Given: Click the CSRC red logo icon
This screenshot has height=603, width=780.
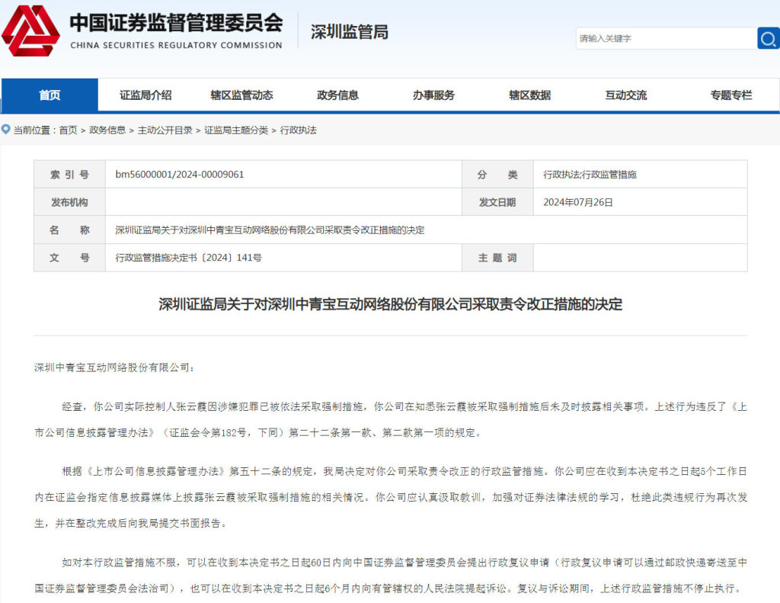Looking at the screenshot, I should 30,30.
